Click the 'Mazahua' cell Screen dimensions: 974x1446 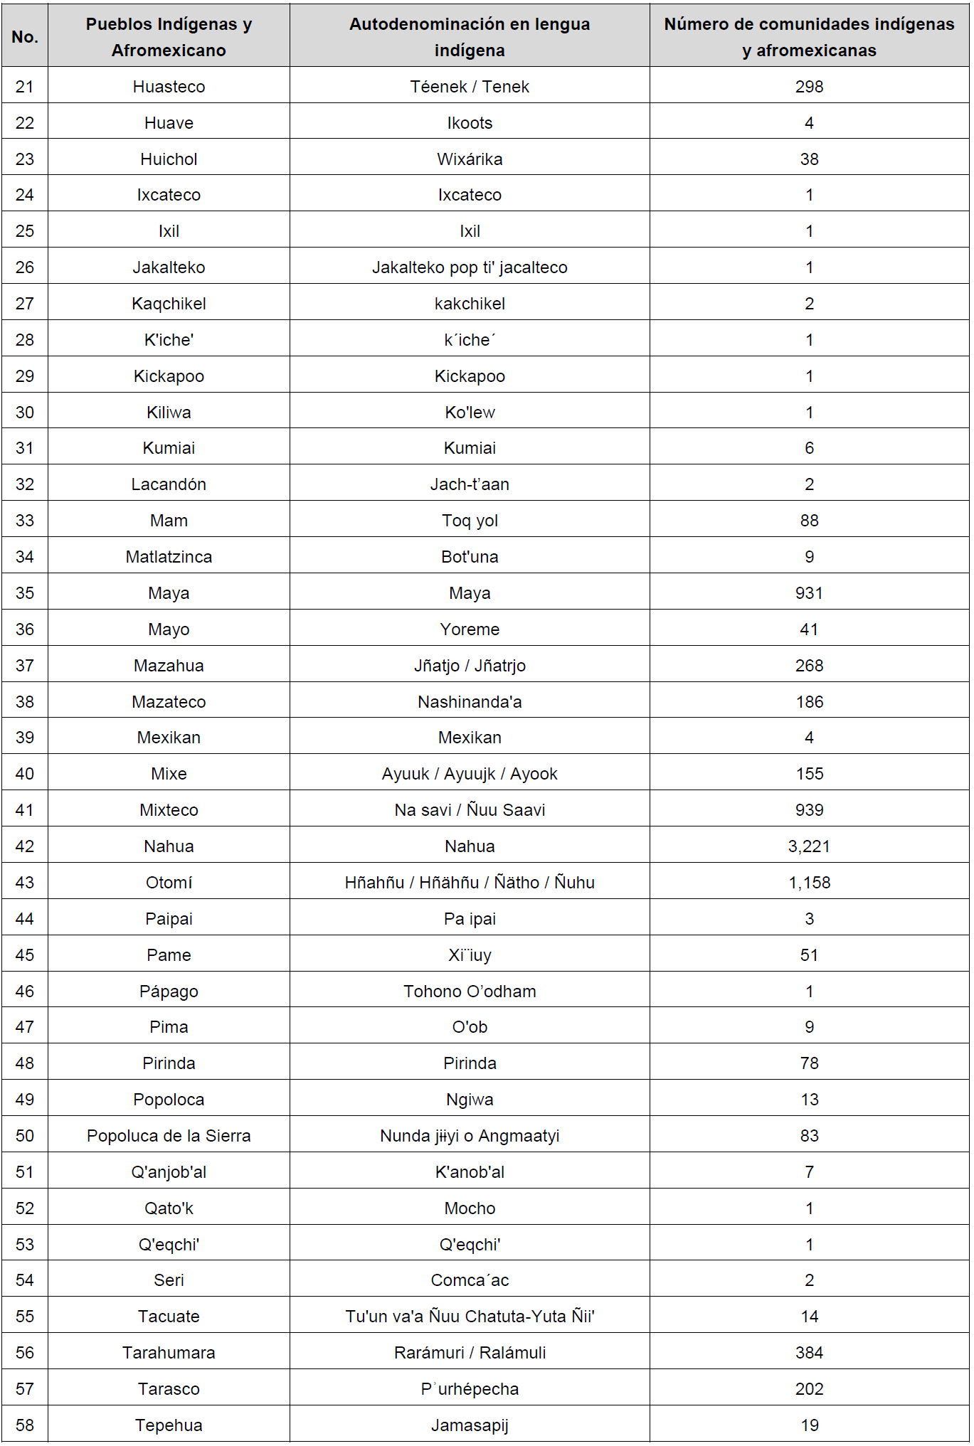click(x=169, y=666)
